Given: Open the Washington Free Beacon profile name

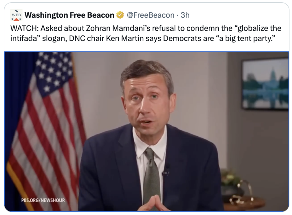Looking at the screenshot, I should (69, 15).
